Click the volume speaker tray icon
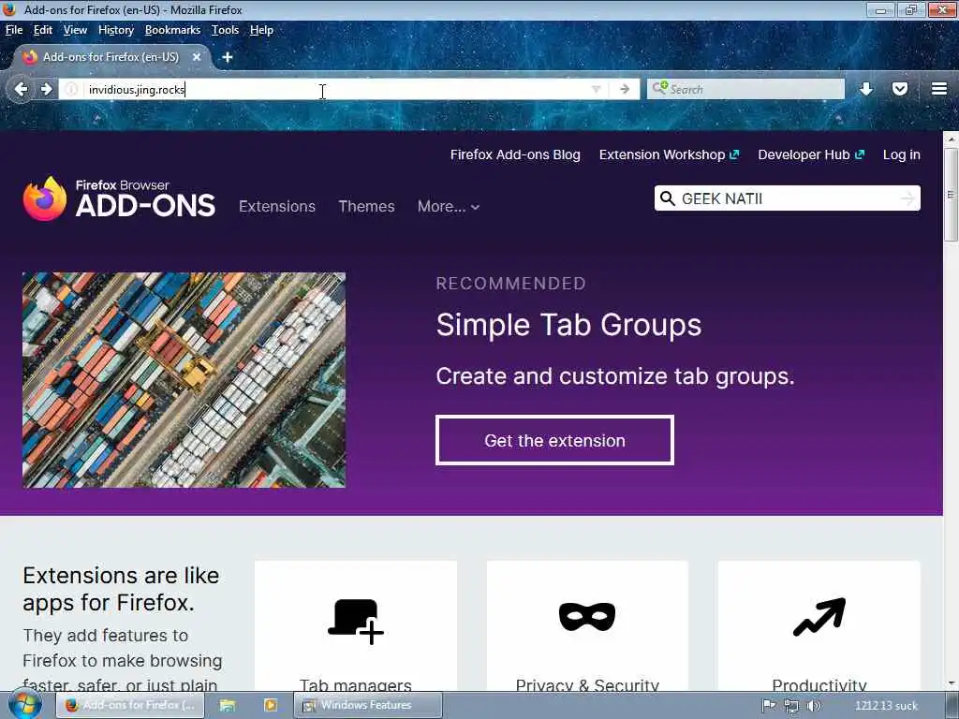Image resolution: width=959 pixels, height=719 pixels. point(814,706)
